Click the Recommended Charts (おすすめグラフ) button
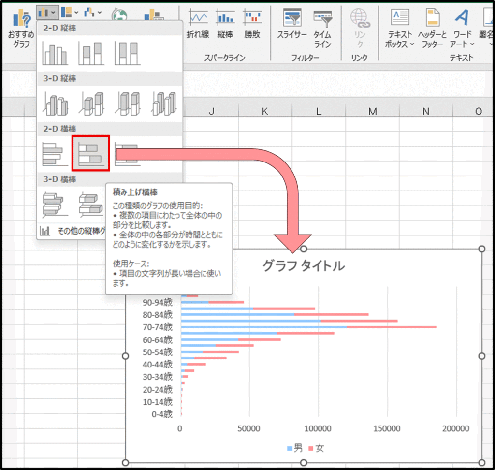Screen dimensions: 495x470 21,28
